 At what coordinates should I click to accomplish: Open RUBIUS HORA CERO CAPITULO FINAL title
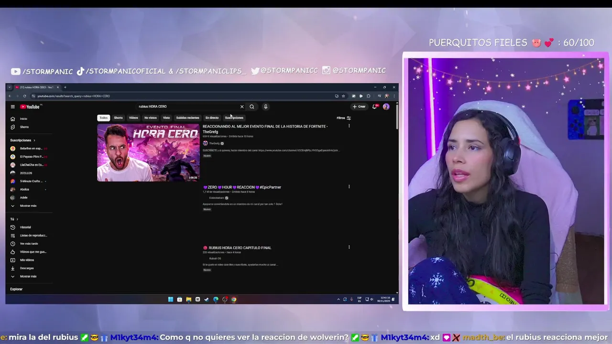(237, 248)
